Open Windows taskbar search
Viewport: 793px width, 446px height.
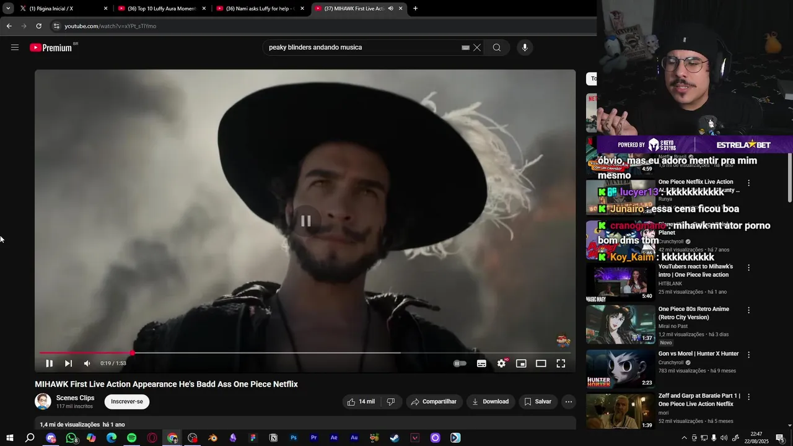pos(30,438)
